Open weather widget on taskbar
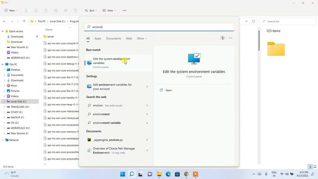Image resolution: width=318 pixels, height=179 pixels. 12,174
